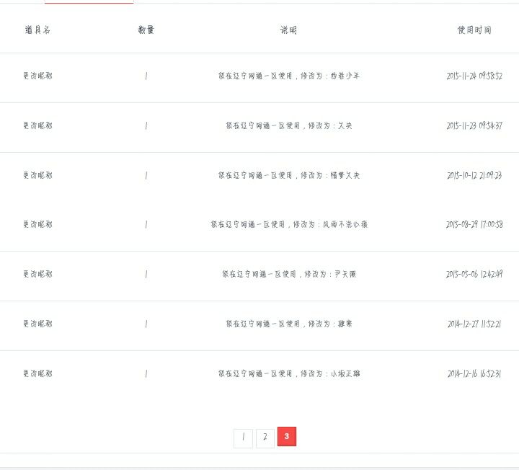This screenshot has height=470, width=519.
Task: Click the 道具名 column header
Action: point(37,30)
